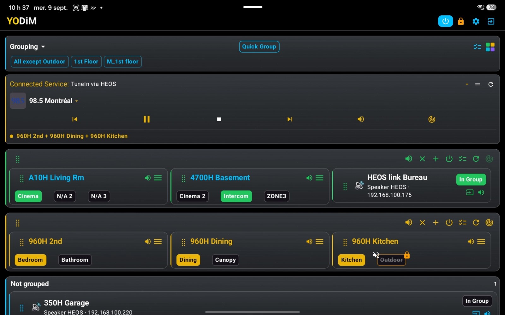Viewport: 505px width, 315px height.
Task: Toggle In Group for HEOS link Bureau
Action: pyautogui.click(x=471, y=179)
